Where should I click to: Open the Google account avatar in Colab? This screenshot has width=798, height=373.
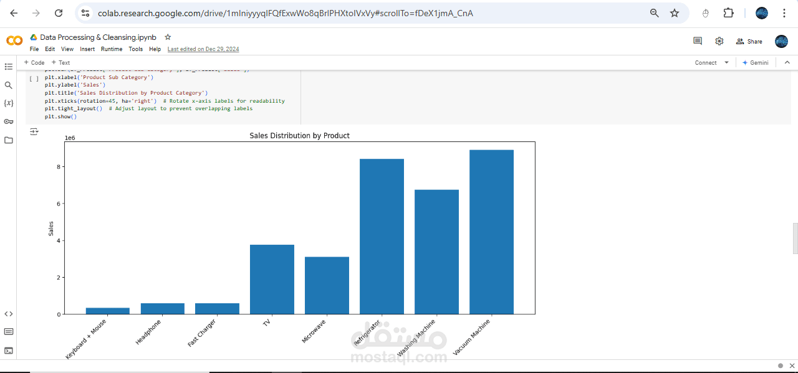click(x=781, y=41)
